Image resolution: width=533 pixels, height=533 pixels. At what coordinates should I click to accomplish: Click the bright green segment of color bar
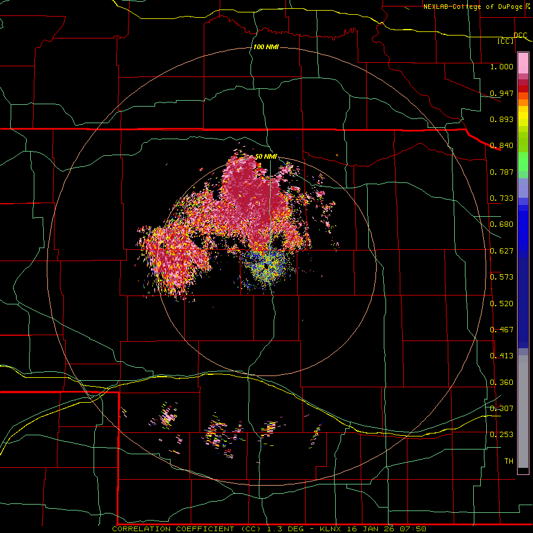[523, 162]
